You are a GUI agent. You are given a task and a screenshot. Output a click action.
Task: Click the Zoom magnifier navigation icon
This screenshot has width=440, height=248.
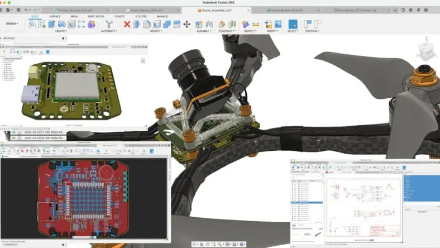pos(214,244)
